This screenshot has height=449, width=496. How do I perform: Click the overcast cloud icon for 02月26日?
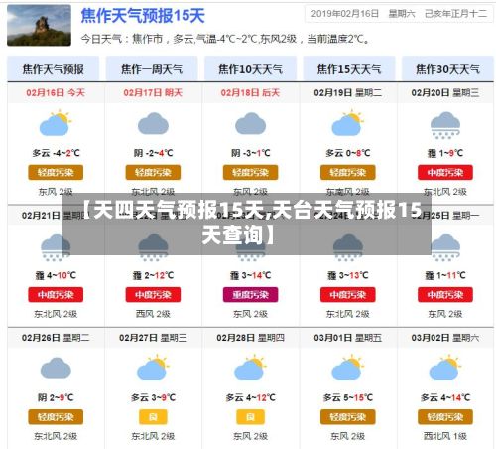56,369
